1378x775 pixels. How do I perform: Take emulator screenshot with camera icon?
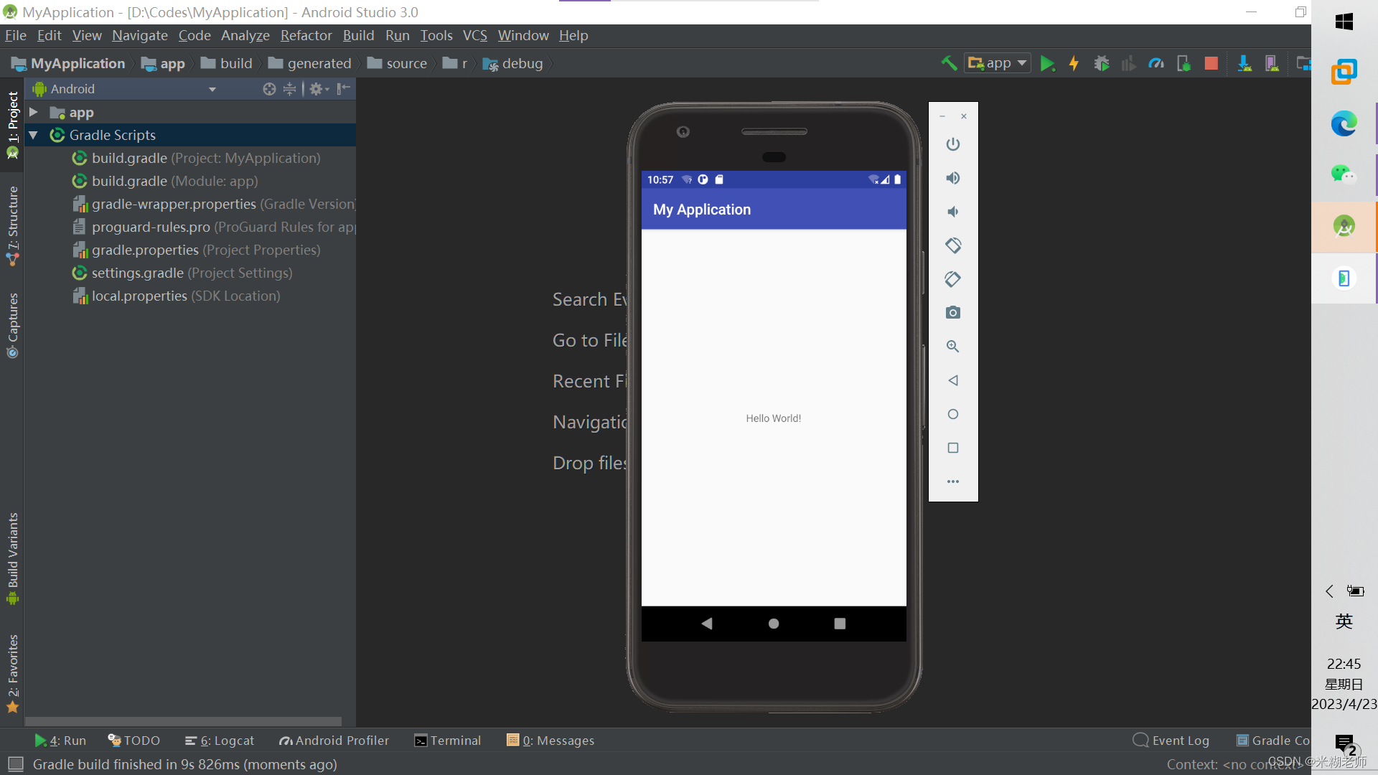click(952, 313)
